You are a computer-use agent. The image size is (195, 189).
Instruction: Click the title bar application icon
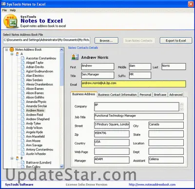click(x=3, y=4)
